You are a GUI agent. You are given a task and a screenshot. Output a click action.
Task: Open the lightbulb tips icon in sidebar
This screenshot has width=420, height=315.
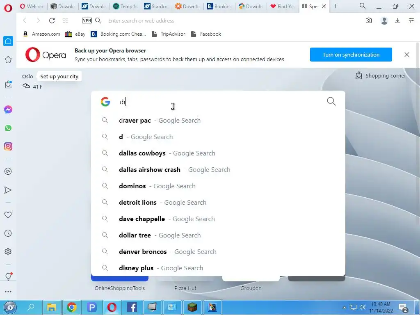pyautogui.click(x=8, y=276)
